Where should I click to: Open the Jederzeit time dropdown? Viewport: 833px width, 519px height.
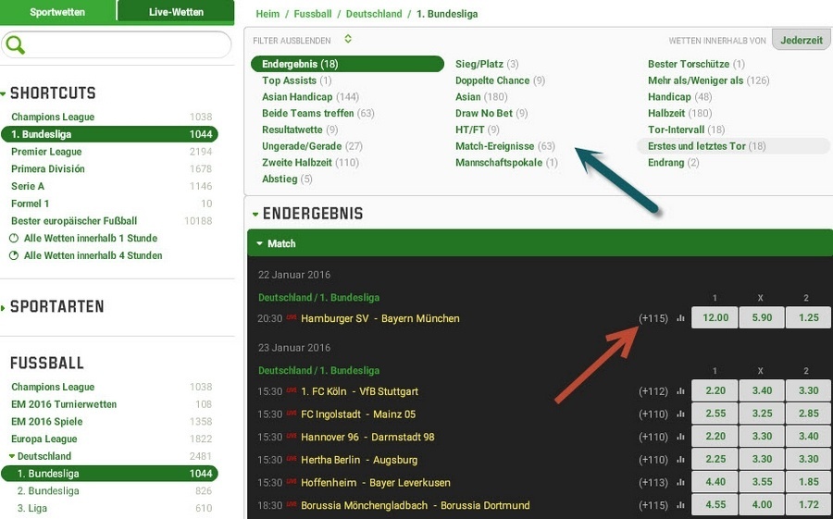pyautogui.click(x=802, y=40)
